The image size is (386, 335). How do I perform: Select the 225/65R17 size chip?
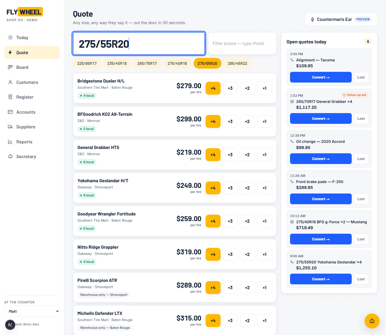87,63
